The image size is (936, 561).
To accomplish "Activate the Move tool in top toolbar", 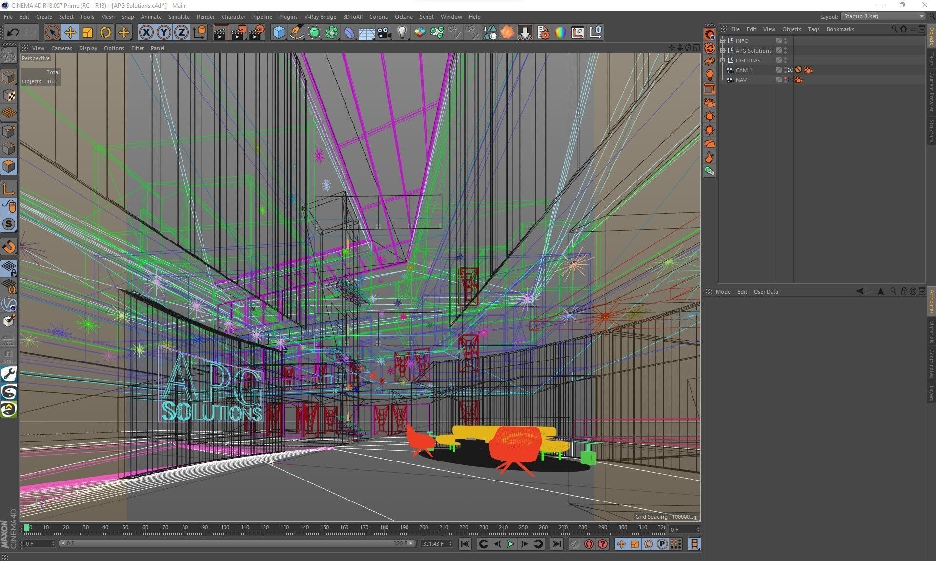I will (70, 32).
